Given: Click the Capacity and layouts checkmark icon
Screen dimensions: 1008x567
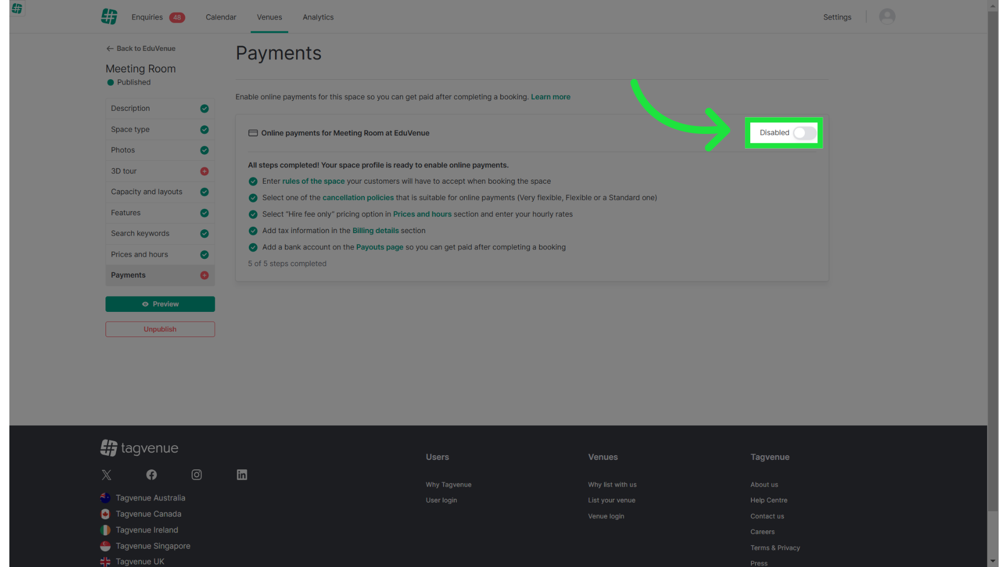Looking at the screenshot, I should click(204, 192).
